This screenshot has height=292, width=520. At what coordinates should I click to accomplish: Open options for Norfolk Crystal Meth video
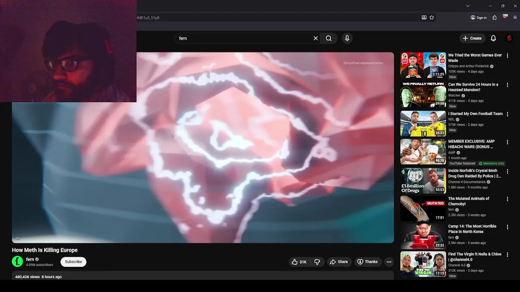pos(507,172)
